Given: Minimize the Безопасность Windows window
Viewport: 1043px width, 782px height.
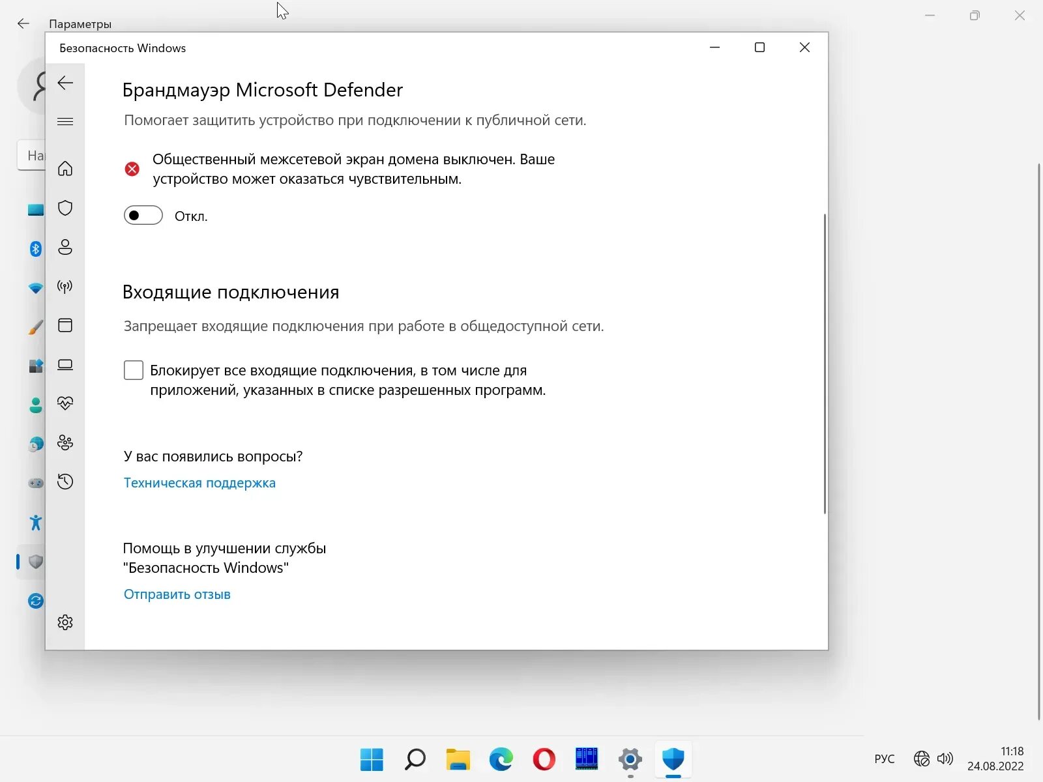Looking at the screenshot, I should tap(714, 48).
